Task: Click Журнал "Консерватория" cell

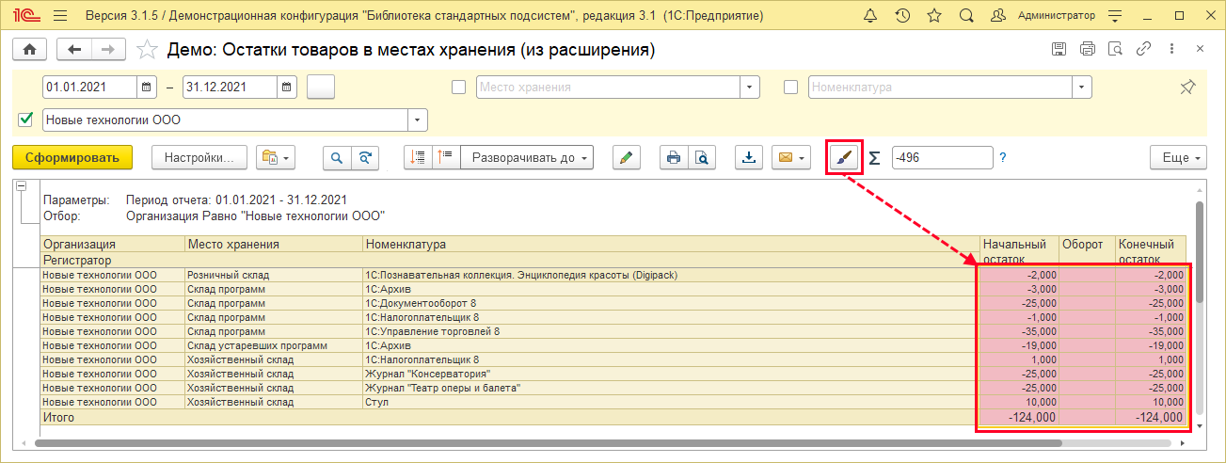Action: (670, 374)
